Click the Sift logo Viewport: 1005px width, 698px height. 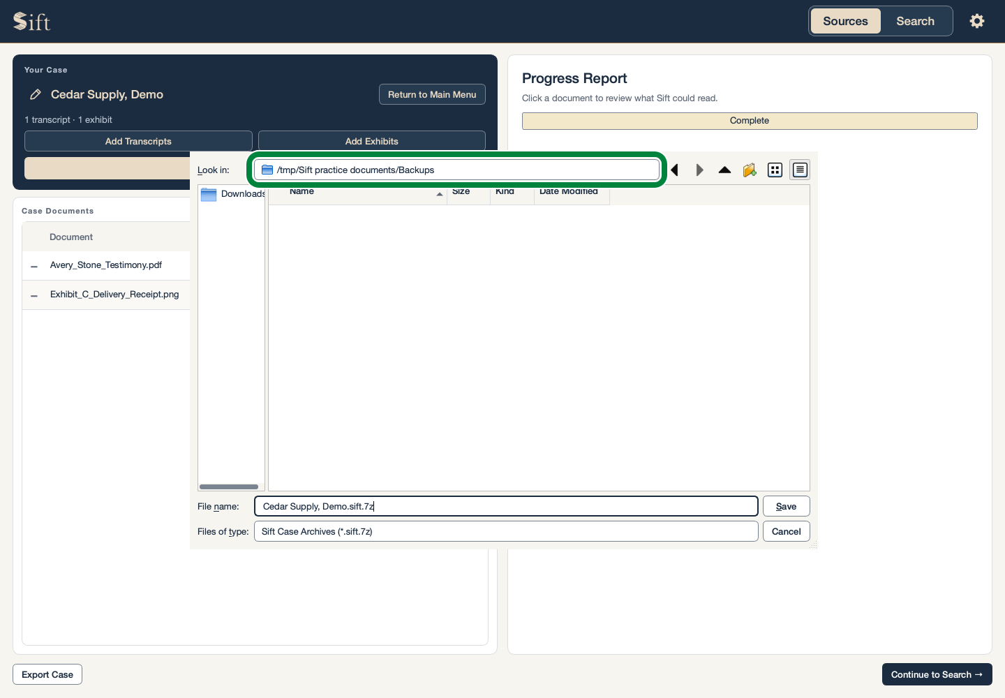[32, 22]
